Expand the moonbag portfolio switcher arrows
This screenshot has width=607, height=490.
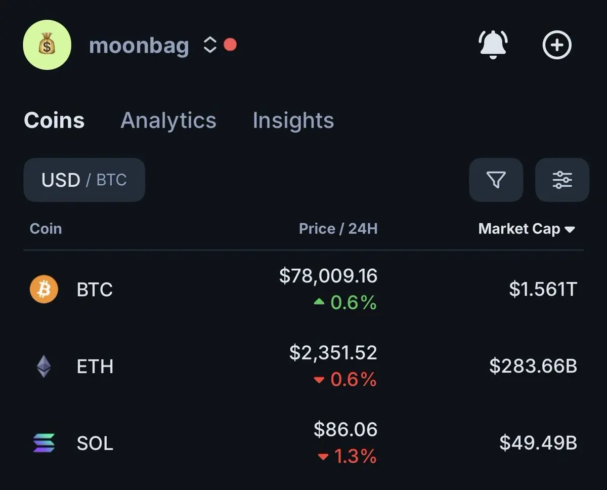210,46
